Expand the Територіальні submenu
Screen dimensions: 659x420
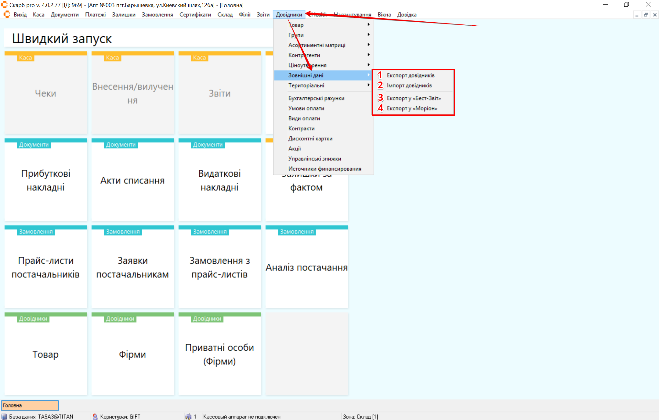point(324,85)
